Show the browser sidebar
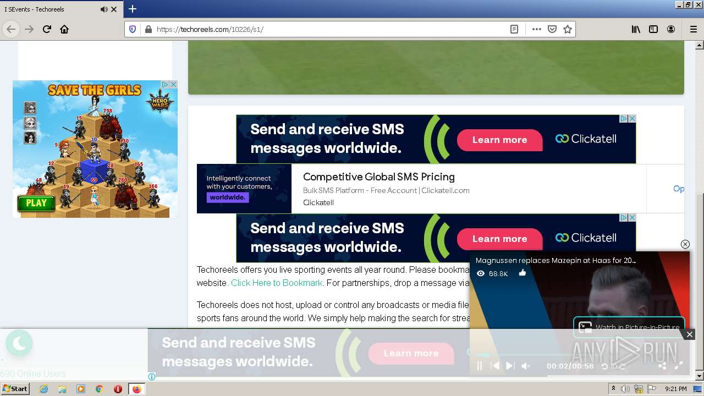This screenshot has height=396, width=704. coord(653,29)
